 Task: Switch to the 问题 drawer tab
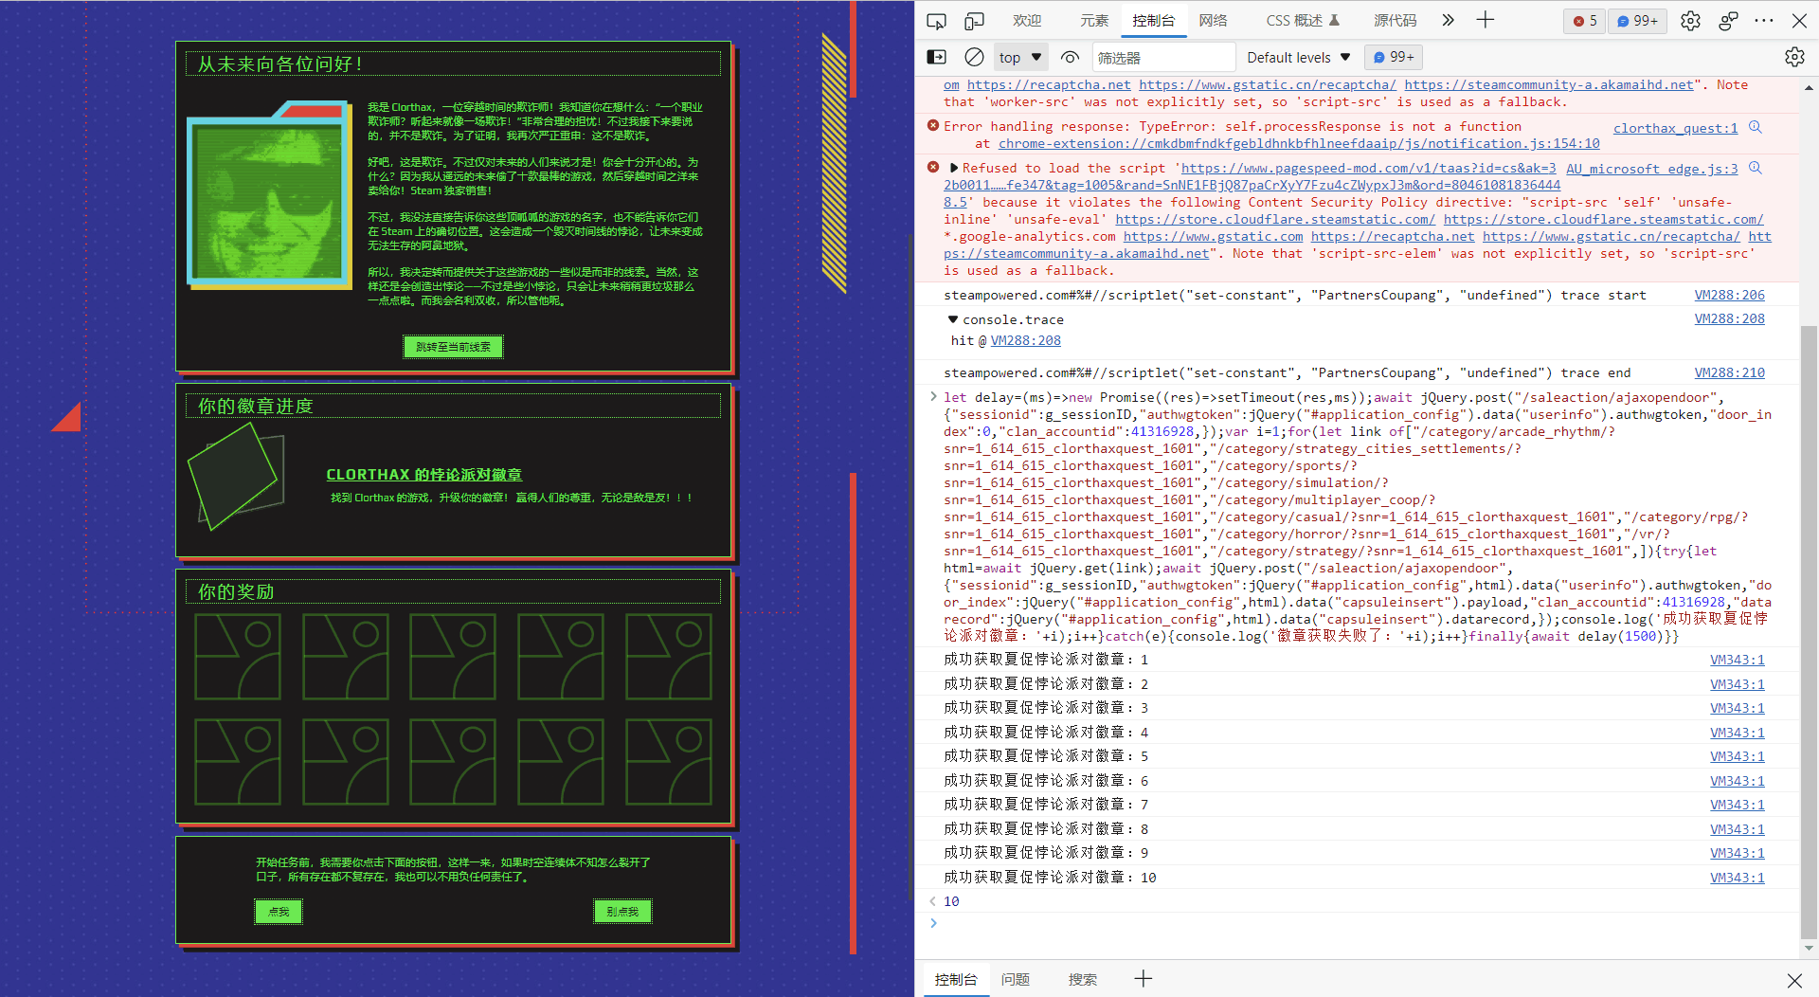[x=1016, y=979]
